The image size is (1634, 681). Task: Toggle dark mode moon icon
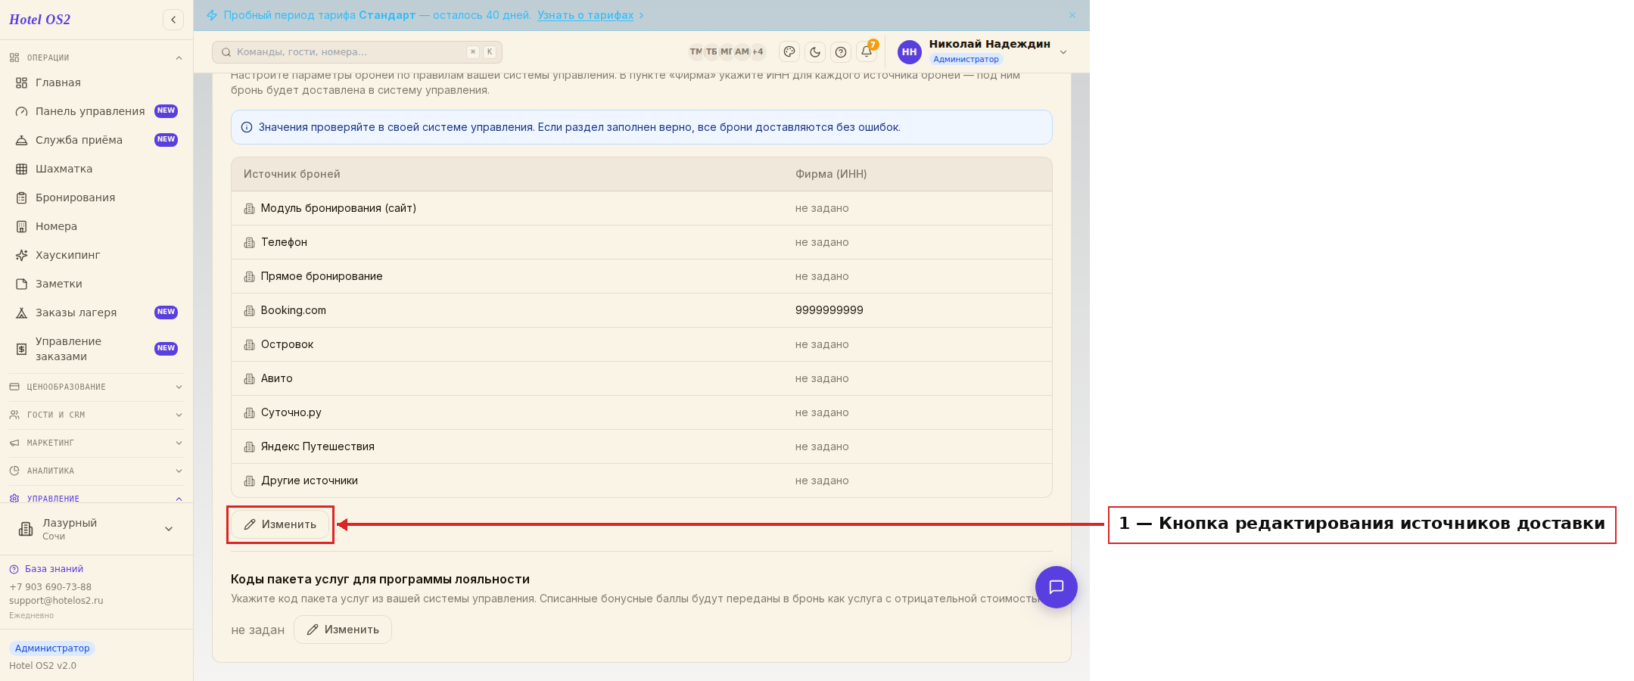[x=815, y=51]
